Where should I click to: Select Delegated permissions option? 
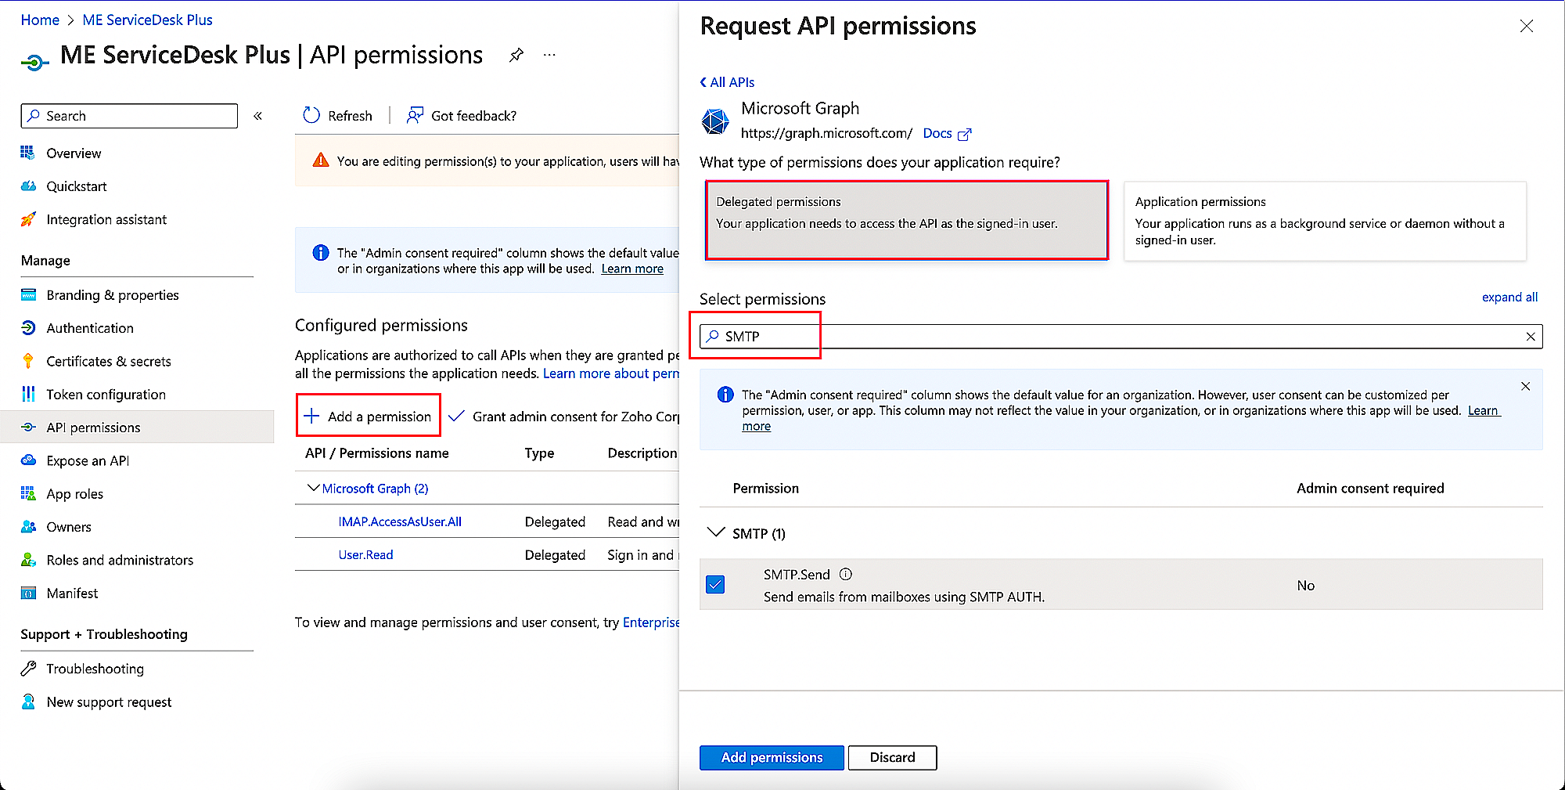pos(906,220)
